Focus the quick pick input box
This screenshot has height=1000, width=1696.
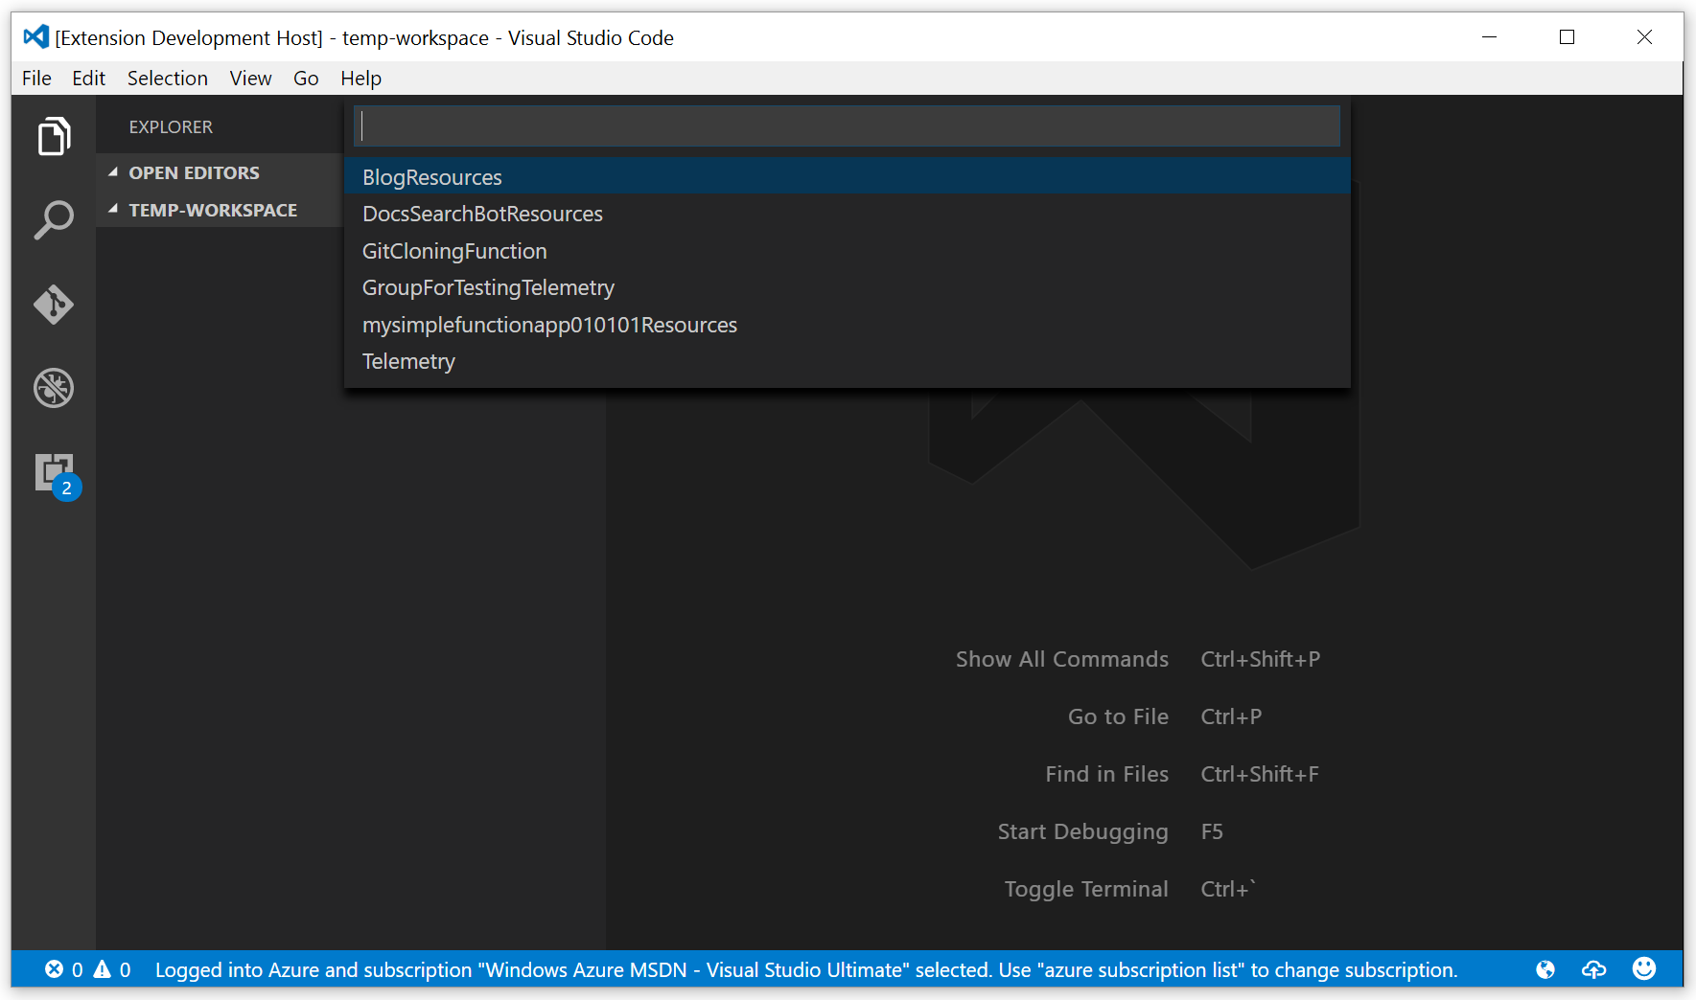point(848,125)
